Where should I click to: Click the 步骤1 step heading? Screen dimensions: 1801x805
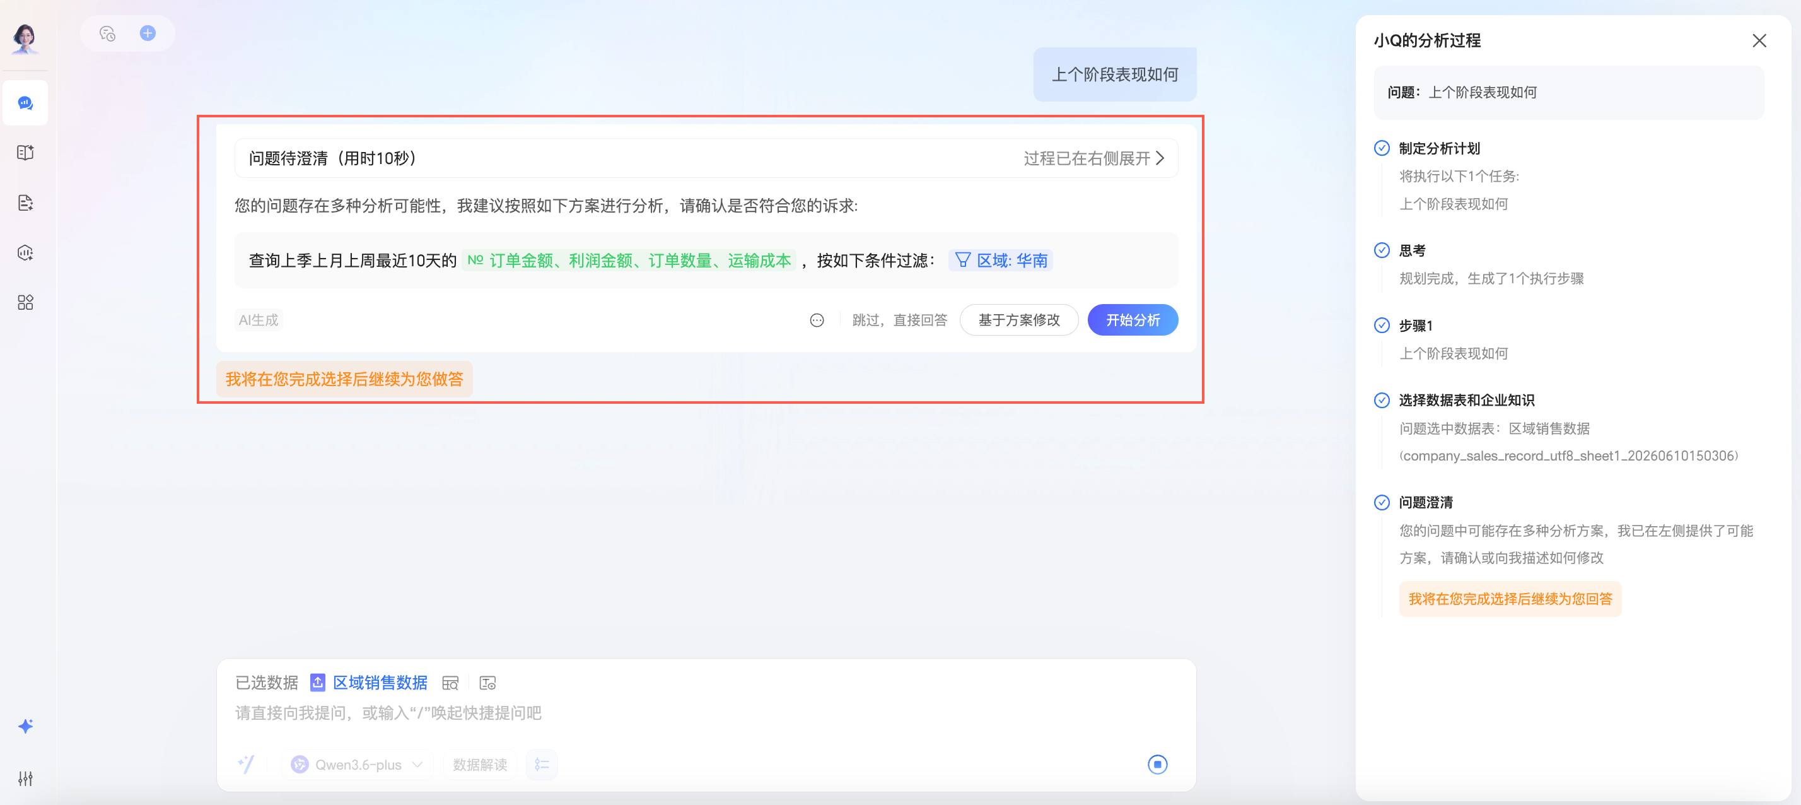click(x=1416, y=325)
